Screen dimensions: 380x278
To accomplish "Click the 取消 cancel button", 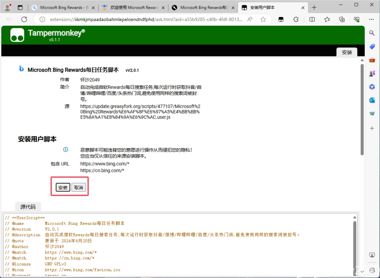I will click(79, 188).
